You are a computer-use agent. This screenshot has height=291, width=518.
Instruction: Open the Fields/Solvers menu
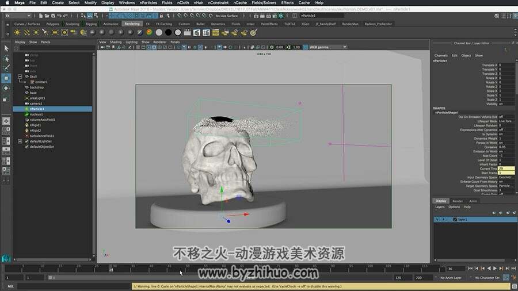pyautogui.click(x=264, y=3)
